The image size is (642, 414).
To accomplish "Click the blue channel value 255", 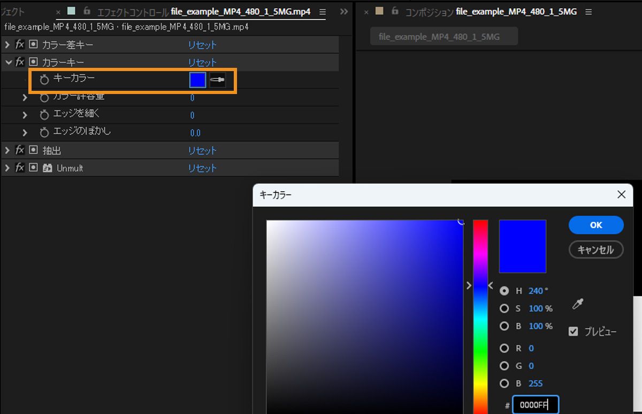I will pos(536,383).
